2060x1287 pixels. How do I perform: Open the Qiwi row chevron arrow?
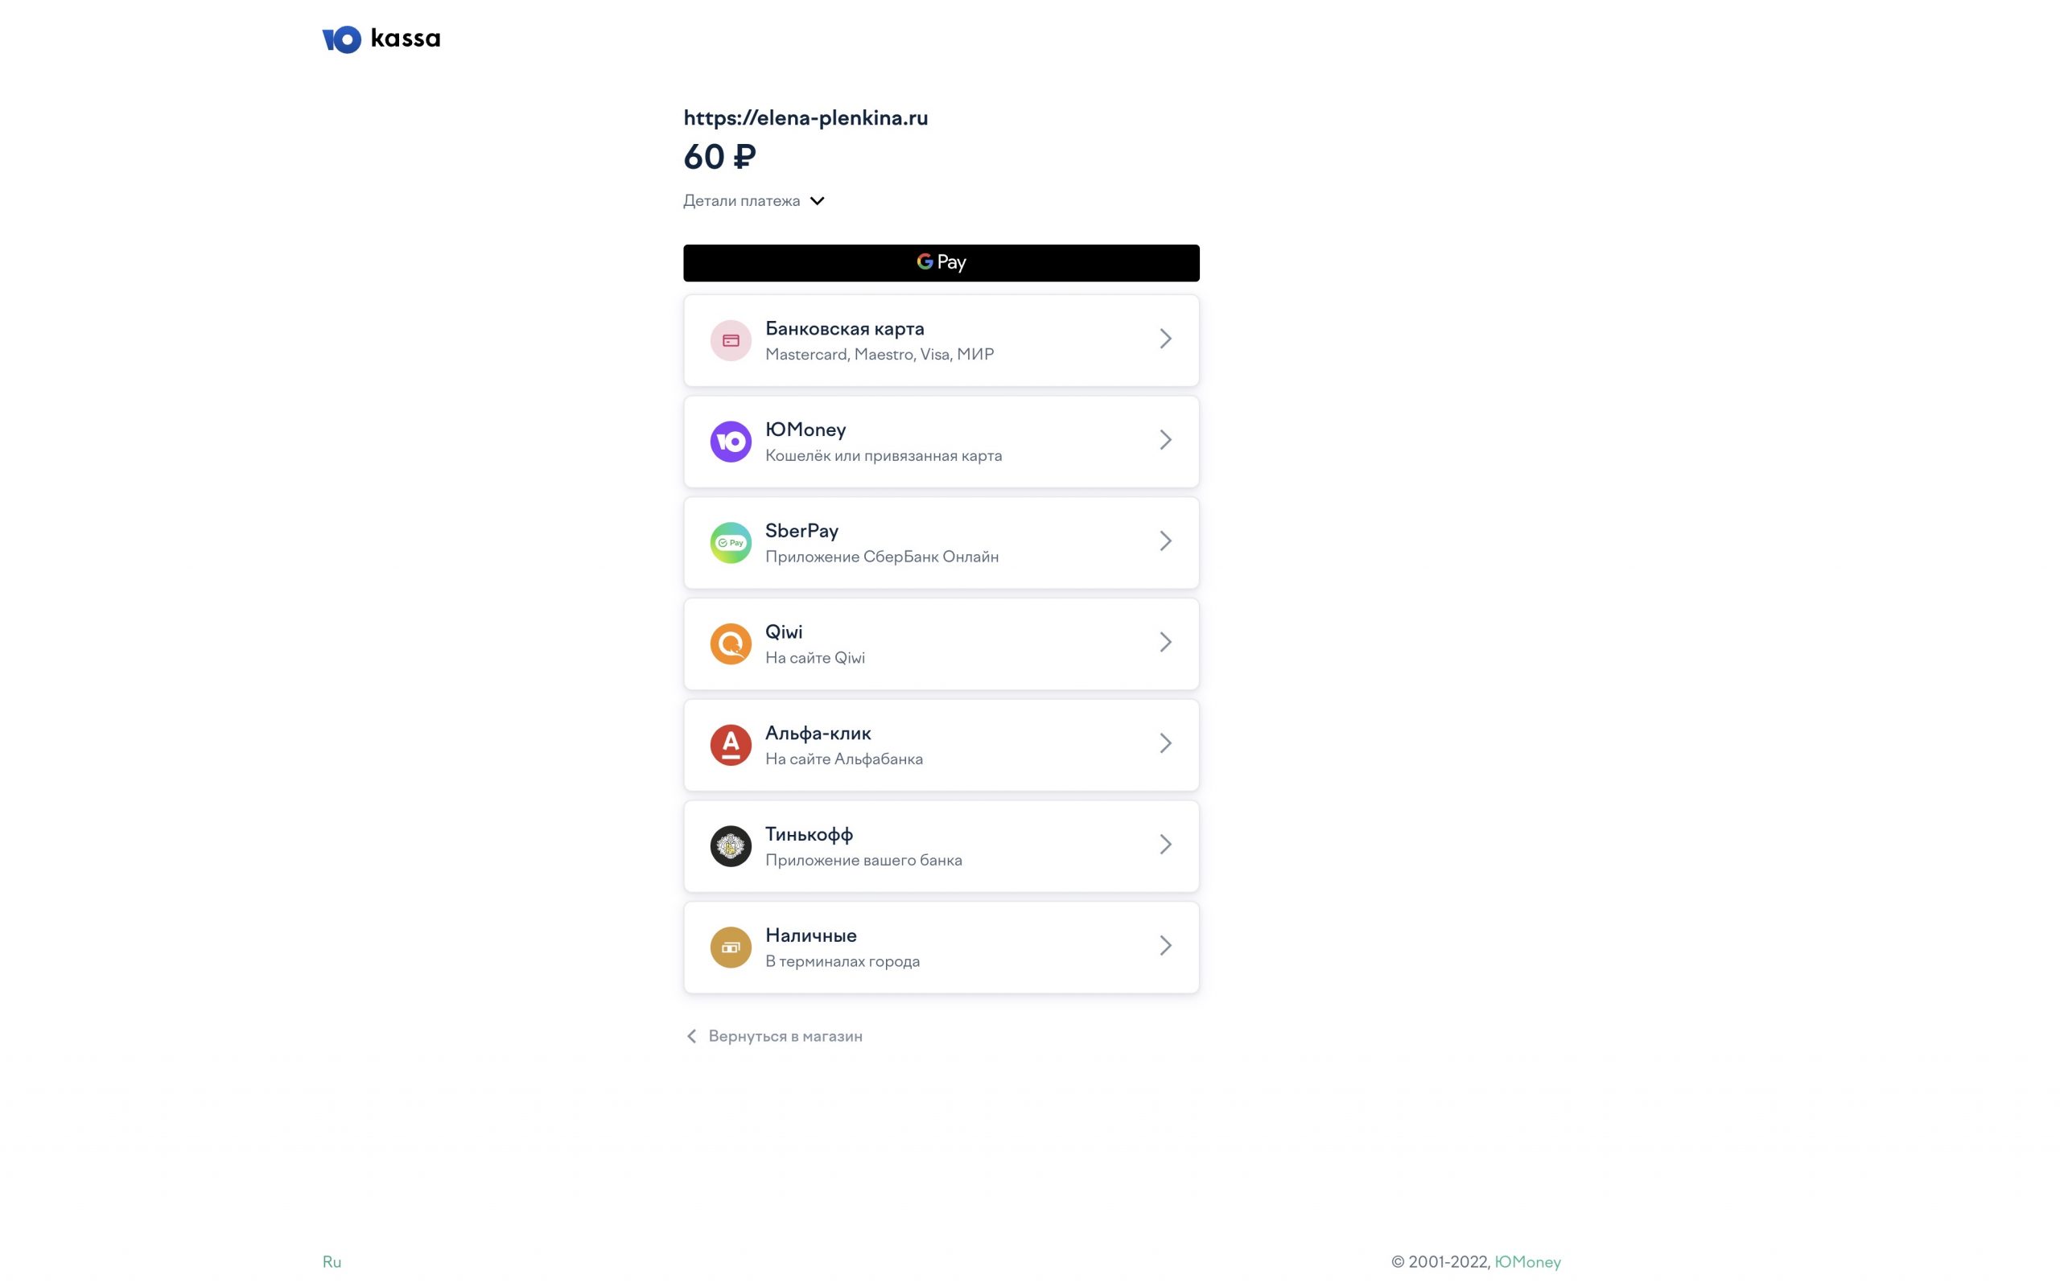pos(1165,642)
